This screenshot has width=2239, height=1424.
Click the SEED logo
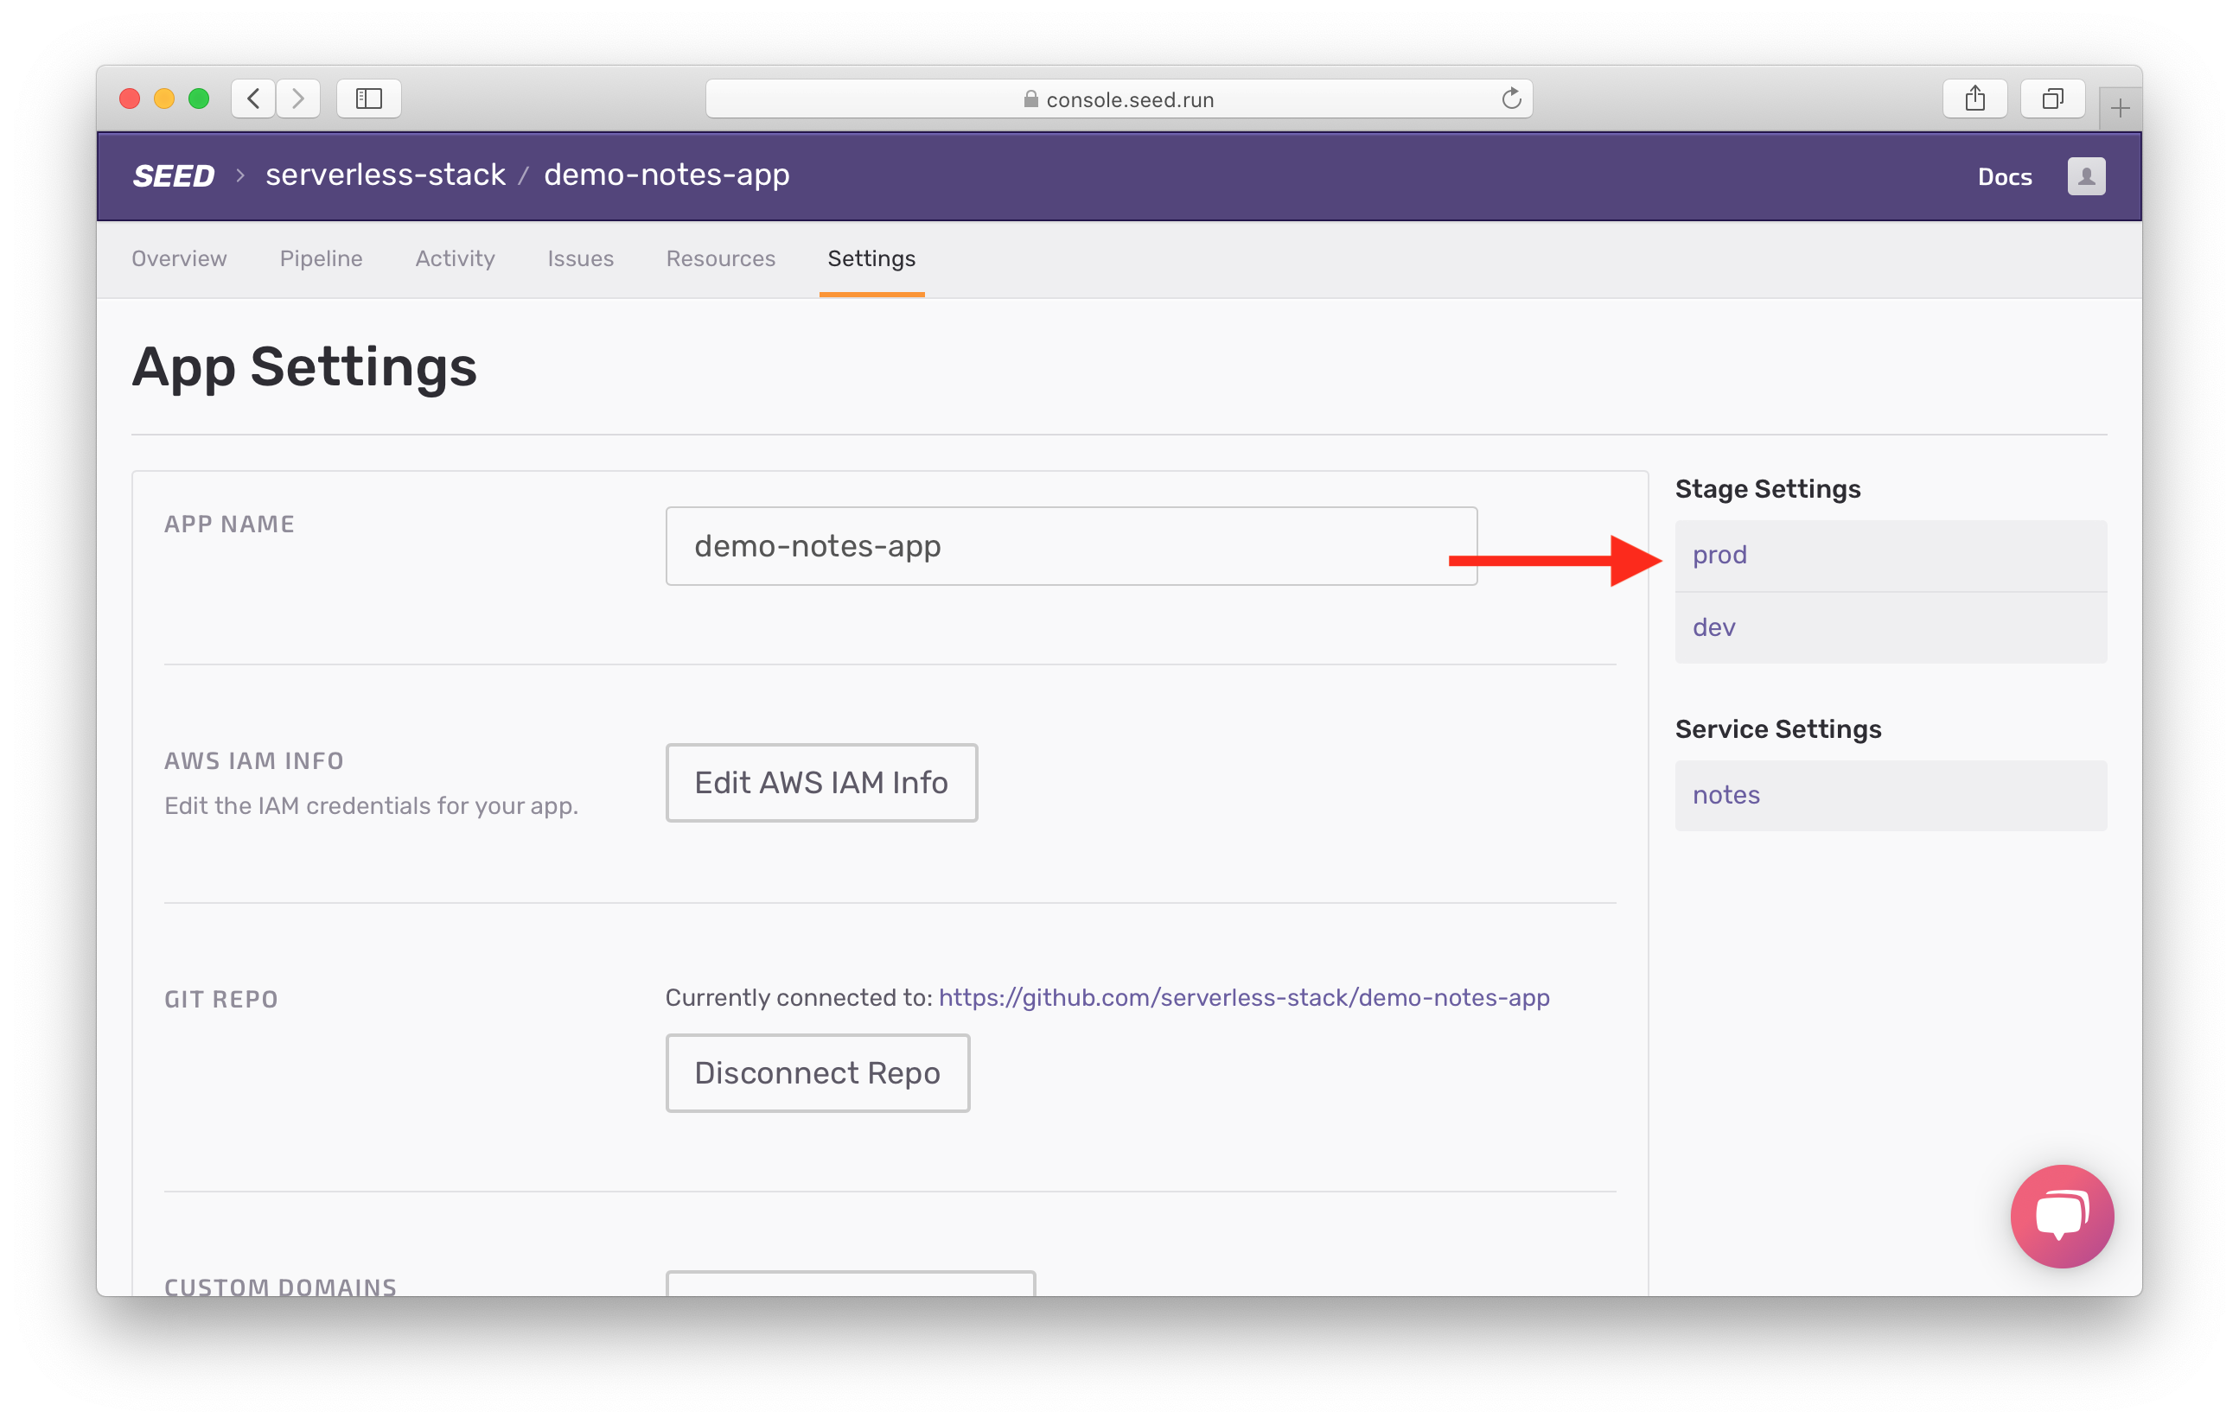[173, 175]
